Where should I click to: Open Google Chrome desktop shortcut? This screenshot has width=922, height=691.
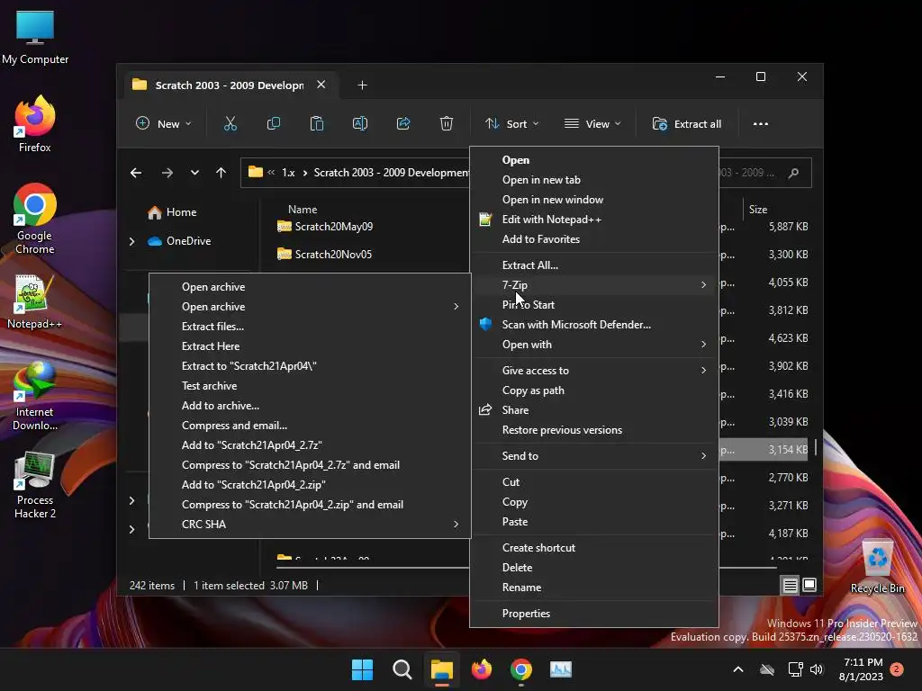pos(35,219)
